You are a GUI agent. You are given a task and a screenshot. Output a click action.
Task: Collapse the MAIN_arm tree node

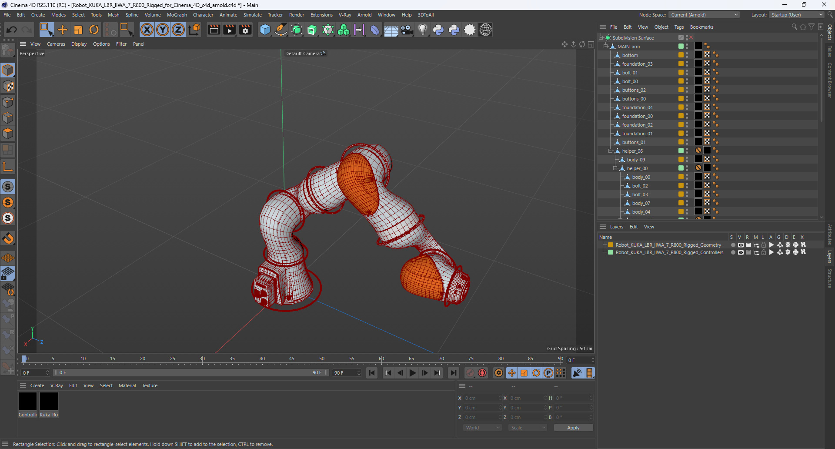click(606, 46)
